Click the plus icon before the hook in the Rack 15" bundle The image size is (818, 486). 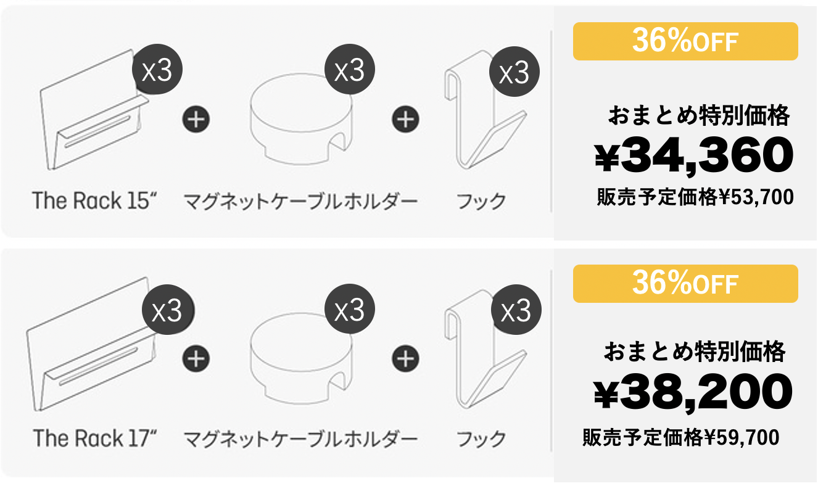(405, 119)
